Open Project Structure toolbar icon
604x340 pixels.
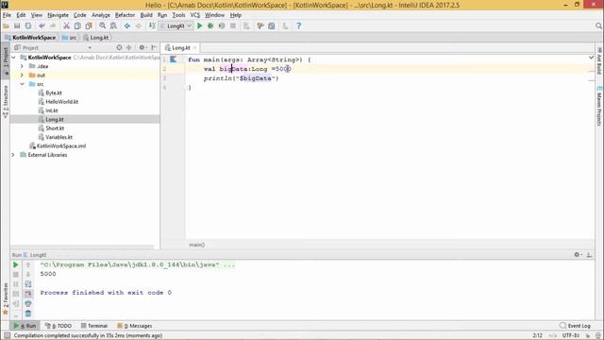272,25
